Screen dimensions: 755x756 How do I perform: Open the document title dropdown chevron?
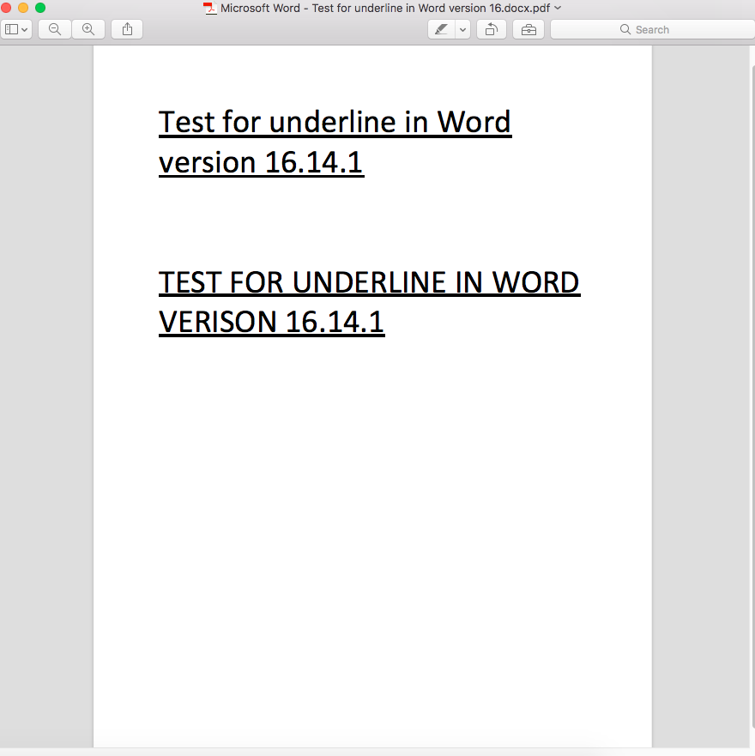pyautogui.click(x=558, y=8)
